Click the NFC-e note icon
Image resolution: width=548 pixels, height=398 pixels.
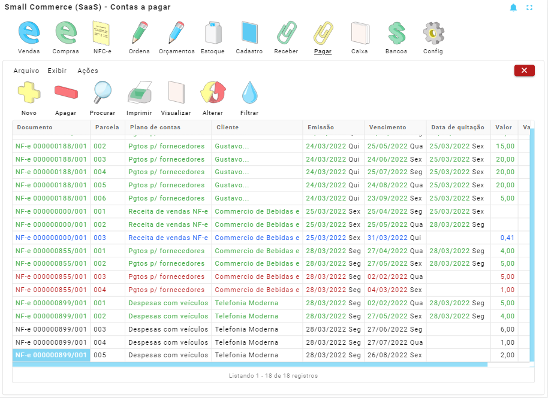click(x=102, y=33)
